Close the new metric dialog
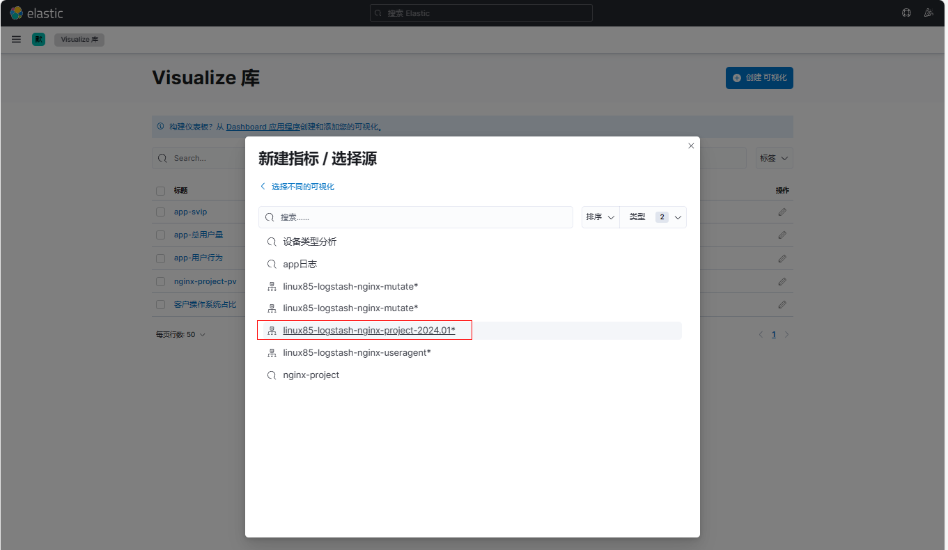This screenshot has height=550, width=948. (691, 146)
